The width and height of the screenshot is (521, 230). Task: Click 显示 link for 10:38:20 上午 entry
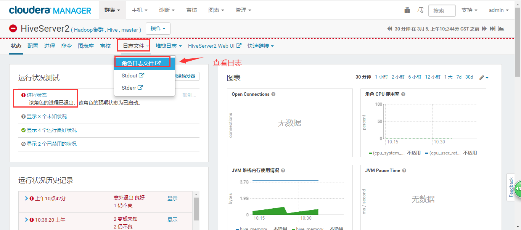[172, 220]
